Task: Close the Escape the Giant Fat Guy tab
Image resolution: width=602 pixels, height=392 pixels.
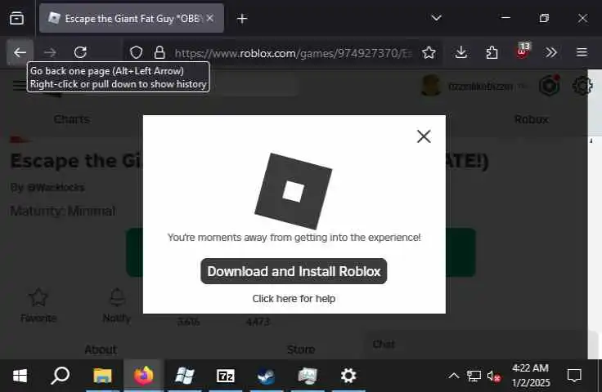Action: point(210,18)
